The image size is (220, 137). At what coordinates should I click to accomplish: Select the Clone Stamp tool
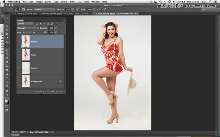pyautogui.click(x=7, y=50)
